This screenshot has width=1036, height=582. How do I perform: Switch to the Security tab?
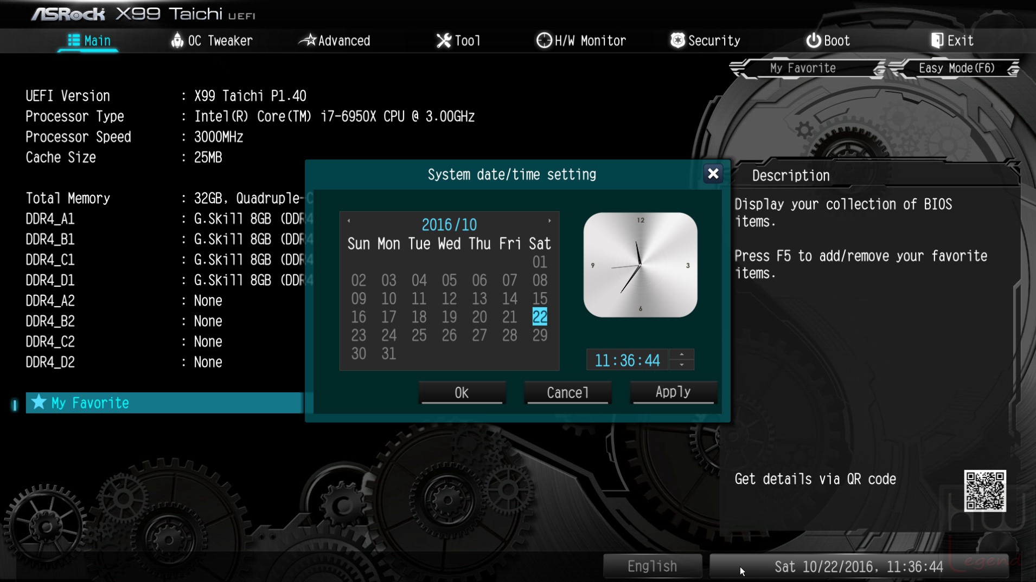click(705, 41)
